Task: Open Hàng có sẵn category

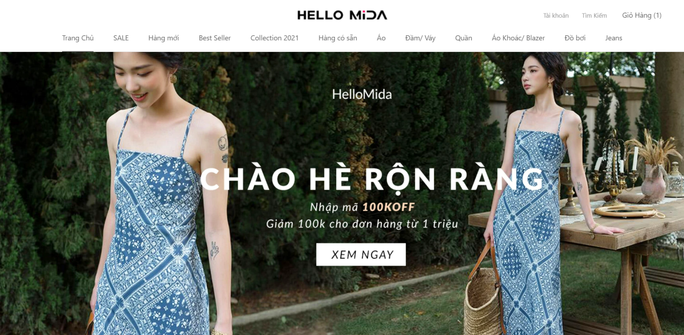Action: pos(338,38)
